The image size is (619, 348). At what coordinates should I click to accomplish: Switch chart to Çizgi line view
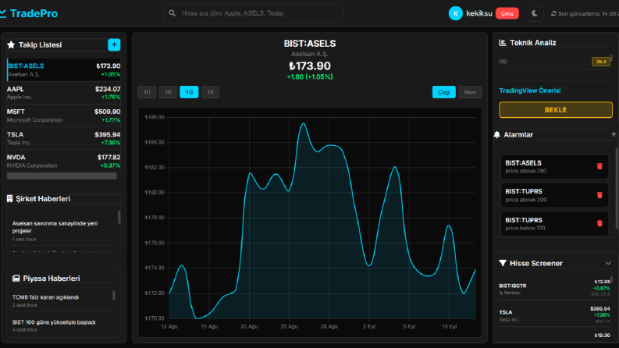click(444, 92)
